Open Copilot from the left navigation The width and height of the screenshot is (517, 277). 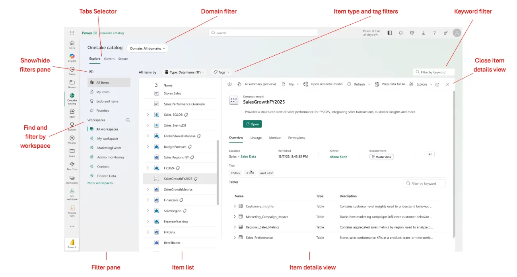(x=72, y=58)
